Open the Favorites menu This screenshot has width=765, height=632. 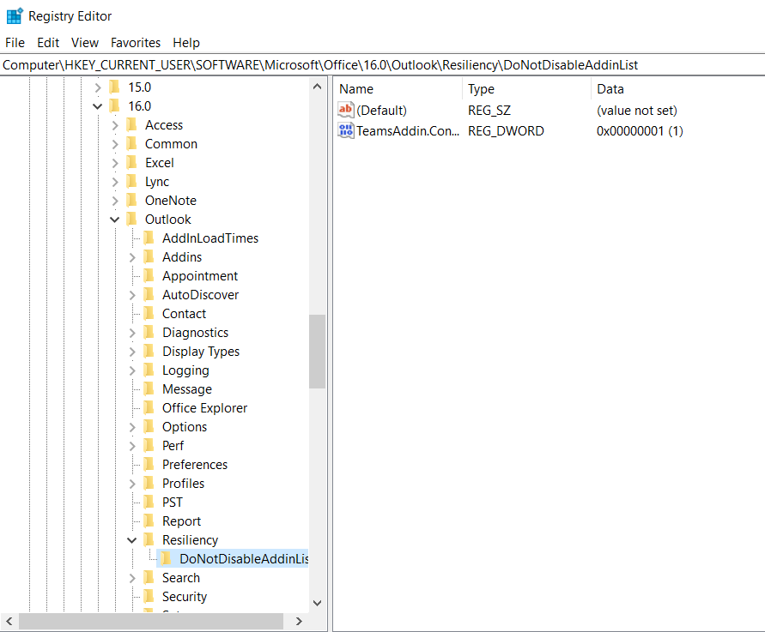pyautogui.click(x=135, y=42)
